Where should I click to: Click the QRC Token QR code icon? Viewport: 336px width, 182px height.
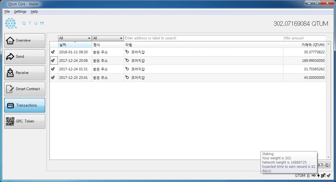pos(10,121)
